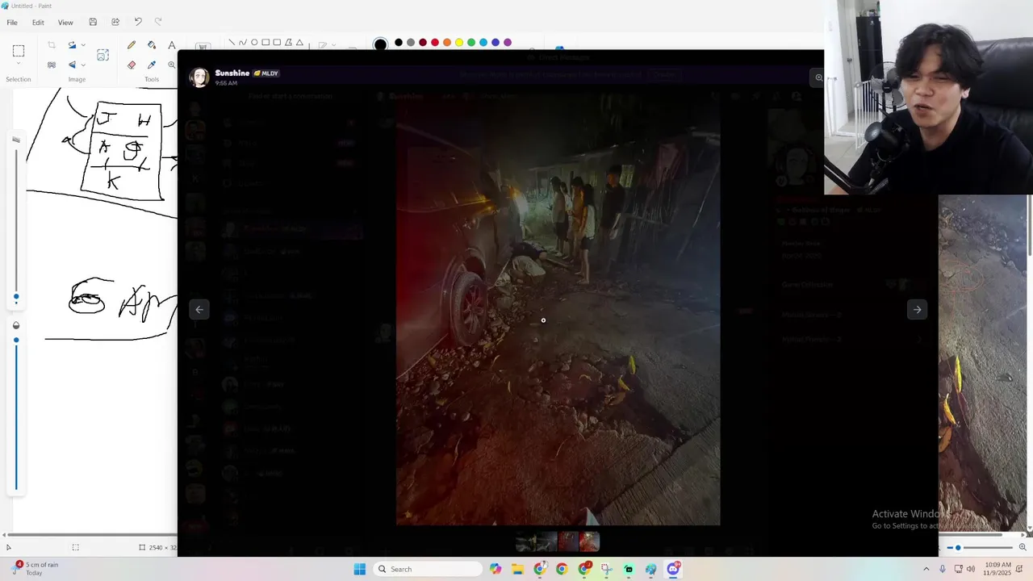This screenshot has width=1033, height=581.
Task: Undo the last Paint action
Action: (x=138, y=22)
